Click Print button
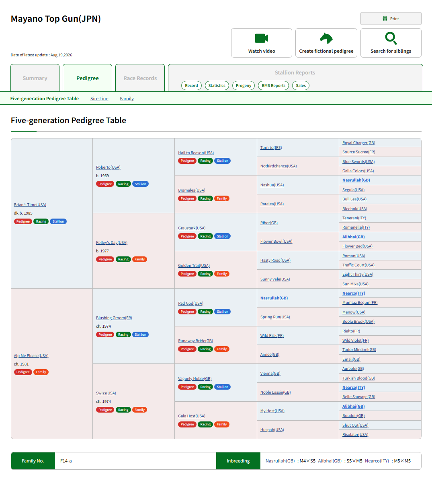Viewport: 432px width, 481px height. pos(391,19)
